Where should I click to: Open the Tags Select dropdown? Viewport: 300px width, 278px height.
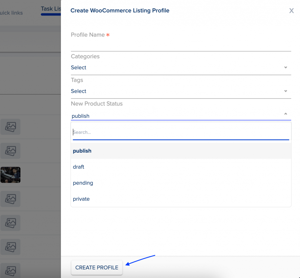[x=181, y=91]
